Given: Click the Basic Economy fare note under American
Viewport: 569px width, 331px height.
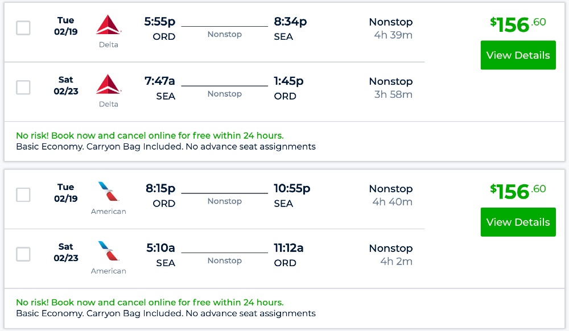Looking at the screenshot, I should (x=166, y=313).
